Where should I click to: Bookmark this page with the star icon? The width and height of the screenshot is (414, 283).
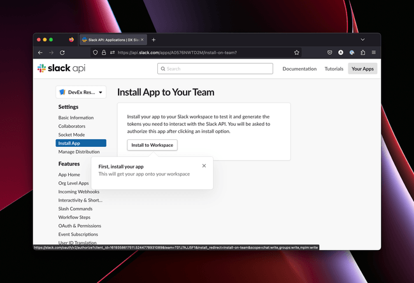tap(297, 53)
